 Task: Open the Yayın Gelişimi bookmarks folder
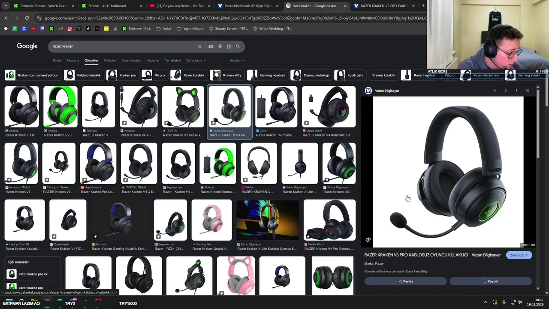tap(190, 29)
